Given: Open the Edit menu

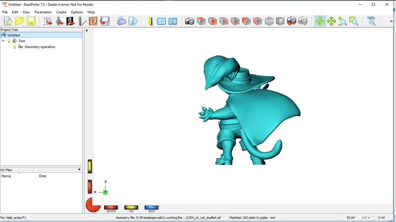Looking at the screenshot, I should [15, 12].
